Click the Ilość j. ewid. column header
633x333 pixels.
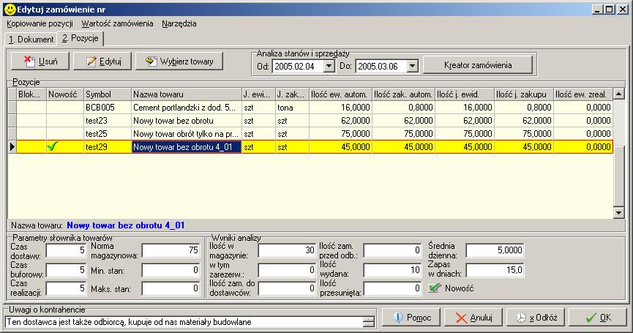pyautogui.click(x=465, y=94)
